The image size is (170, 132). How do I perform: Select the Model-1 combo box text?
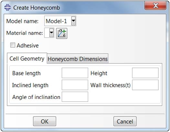56,21
